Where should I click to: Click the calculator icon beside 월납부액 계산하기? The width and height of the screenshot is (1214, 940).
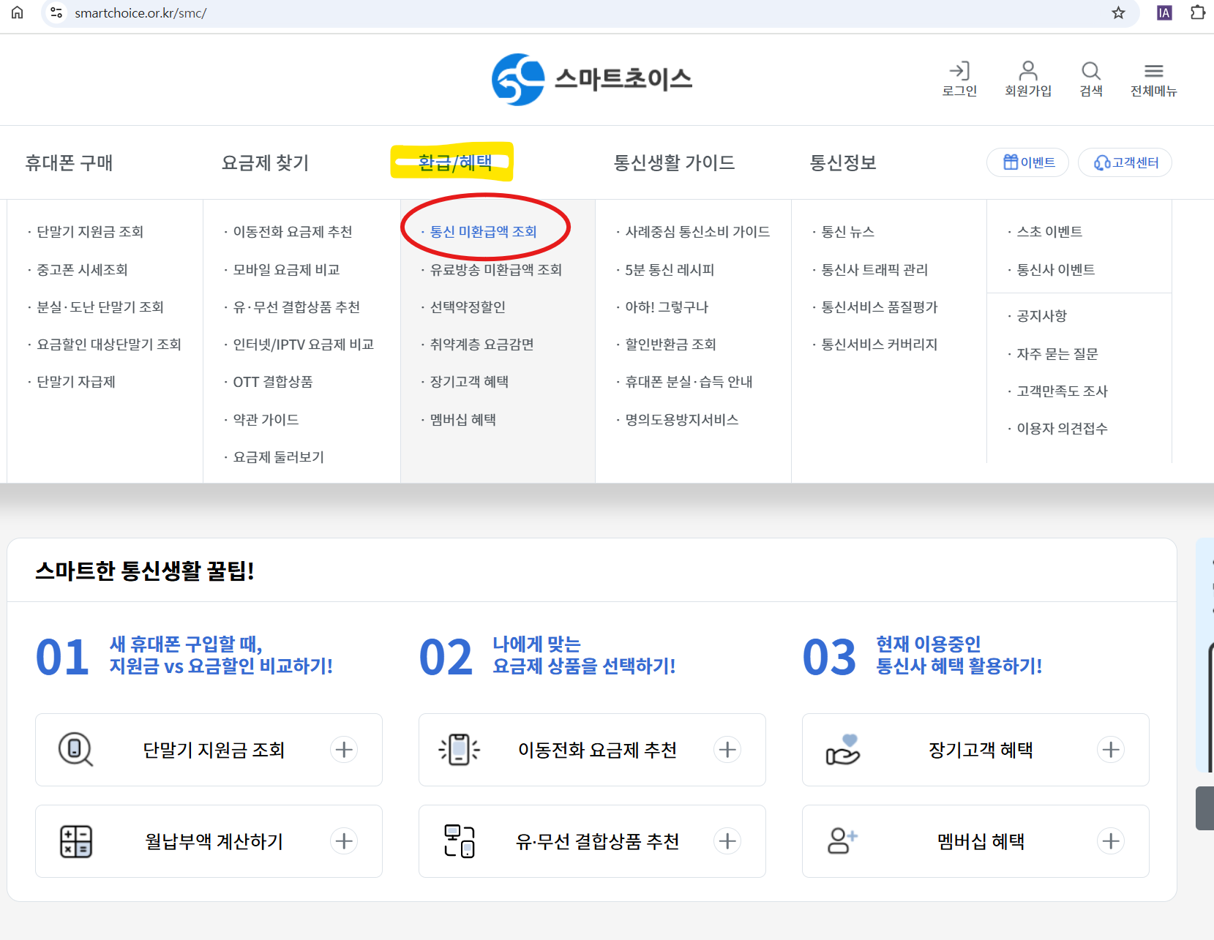pyautogui.click(x=74, y=841)
